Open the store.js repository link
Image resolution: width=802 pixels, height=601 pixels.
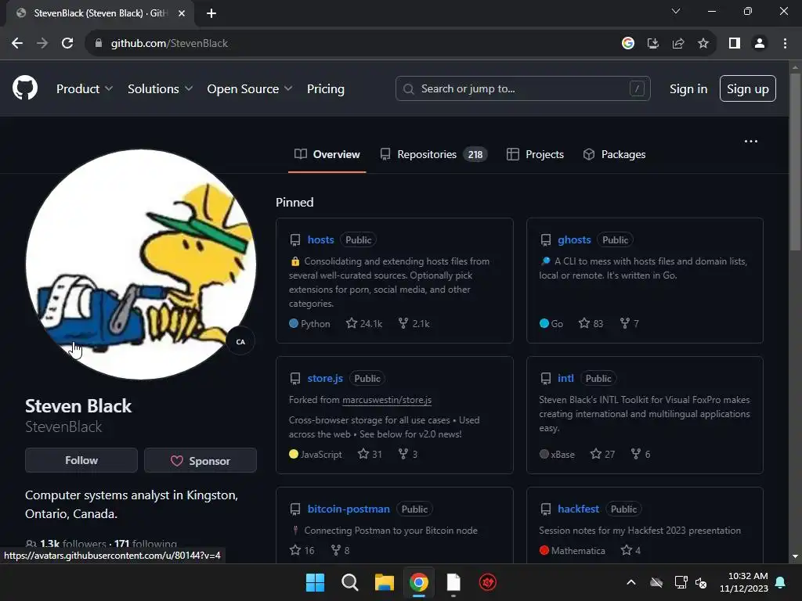point(325,378)
